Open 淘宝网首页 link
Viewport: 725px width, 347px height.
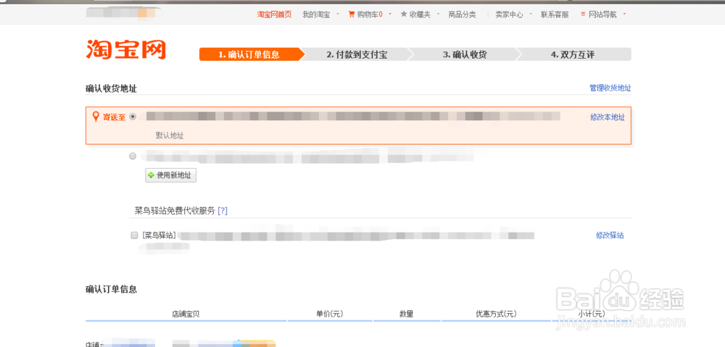274,14
